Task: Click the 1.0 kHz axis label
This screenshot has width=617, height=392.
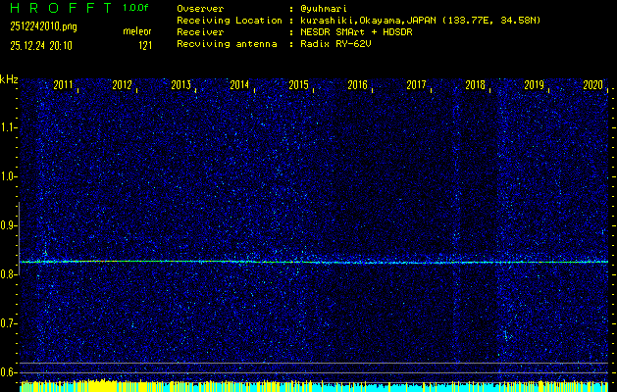Action: click(9, 176)
